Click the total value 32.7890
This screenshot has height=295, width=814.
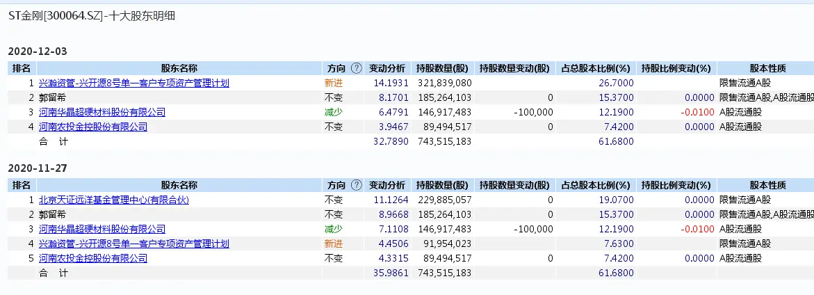pos(391,141)
